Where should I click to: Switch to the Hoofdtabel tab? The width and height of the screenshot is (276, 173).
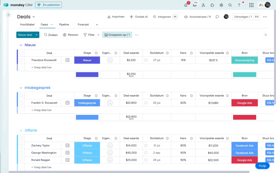click(x=27, y=25)
